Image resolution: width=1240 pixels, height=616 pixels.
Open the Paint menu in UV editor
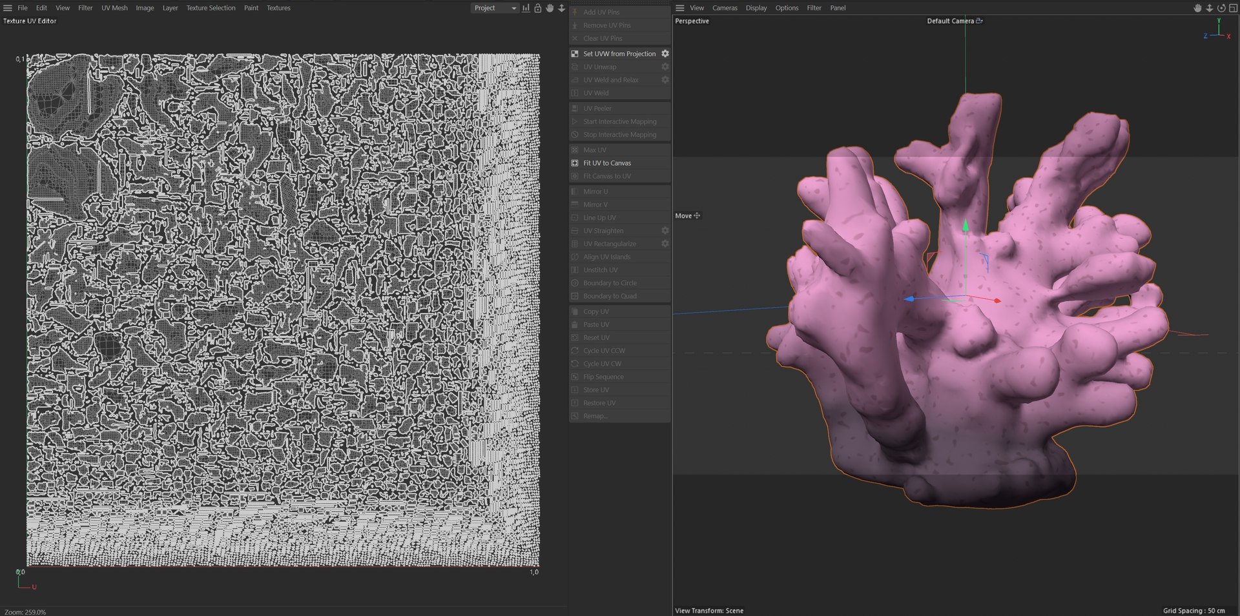[x=251, y=8]
